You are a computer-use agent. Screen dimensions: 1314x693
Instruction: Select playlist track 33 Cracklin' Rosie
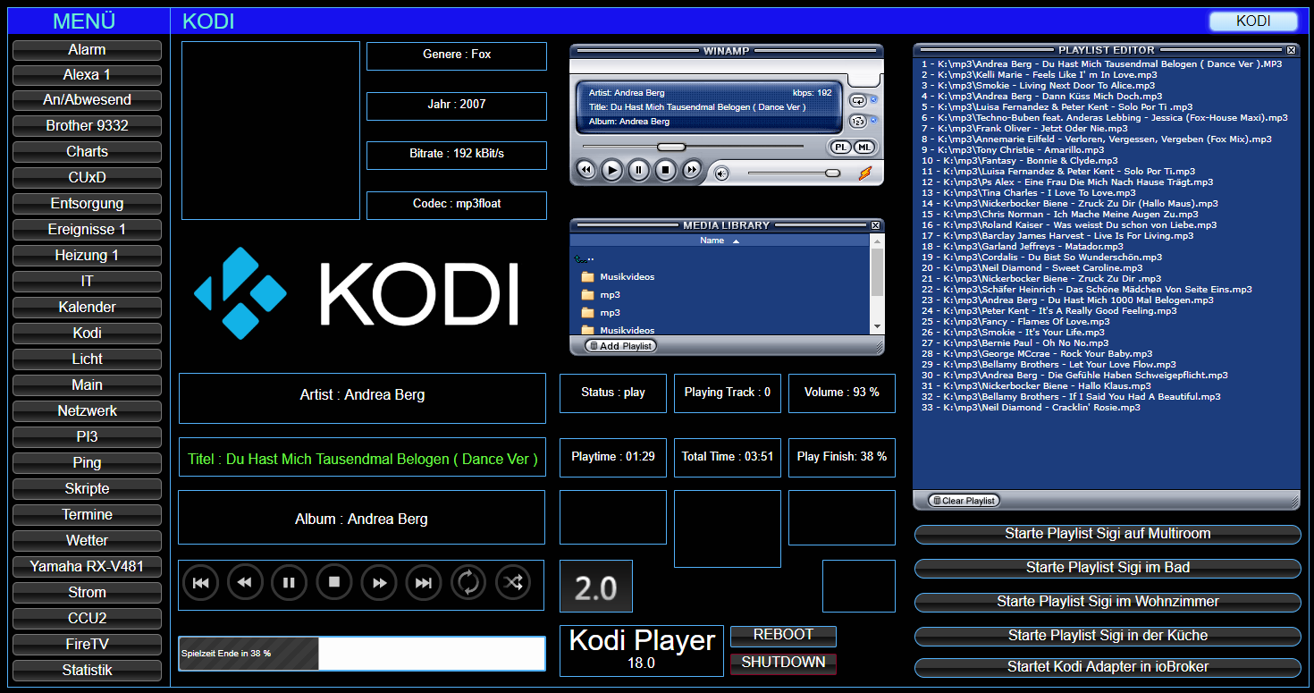coord(1031,408)
